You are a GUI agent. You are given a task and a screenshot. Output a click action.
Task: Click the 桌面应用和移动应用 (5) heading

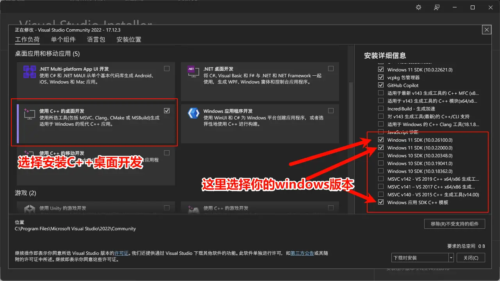47,53
